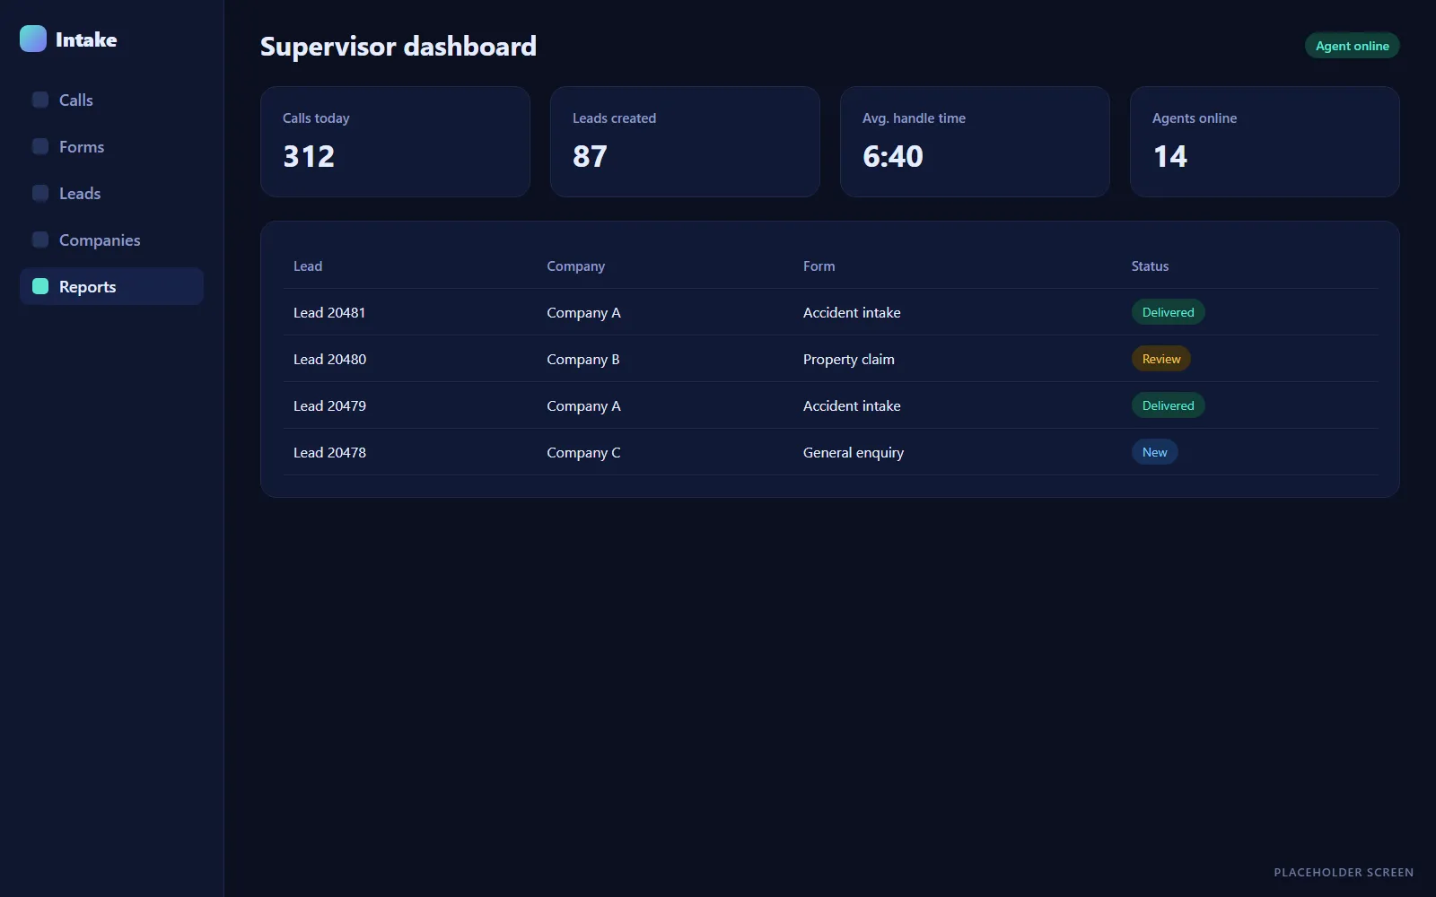Click the square icon beside Calls
This screenshot has height=897, width=1436.
(40, 100)
